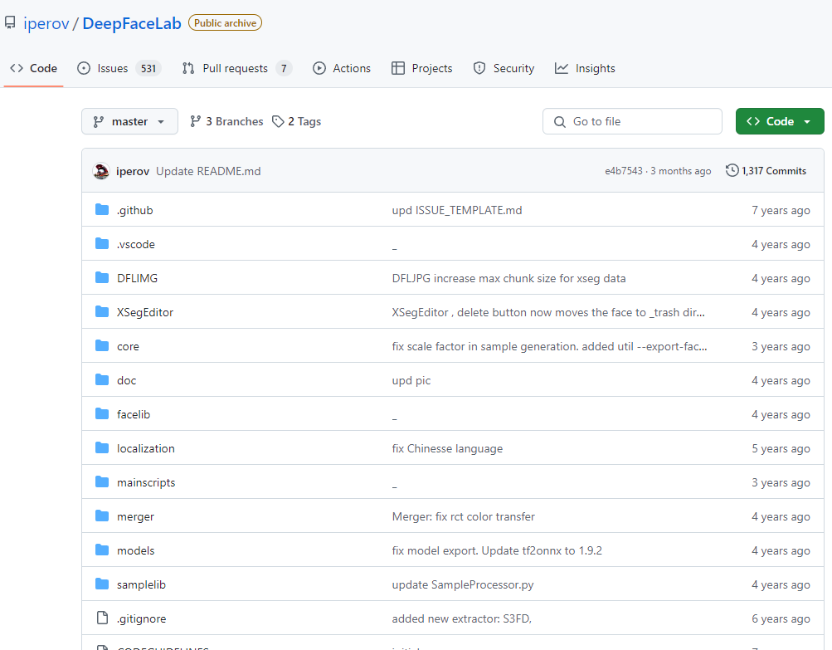Click the Go to file search field

(632, 121)
